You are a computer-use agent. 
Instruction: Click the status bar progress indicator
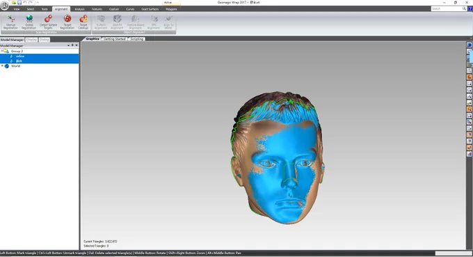[x=454, y=253]
